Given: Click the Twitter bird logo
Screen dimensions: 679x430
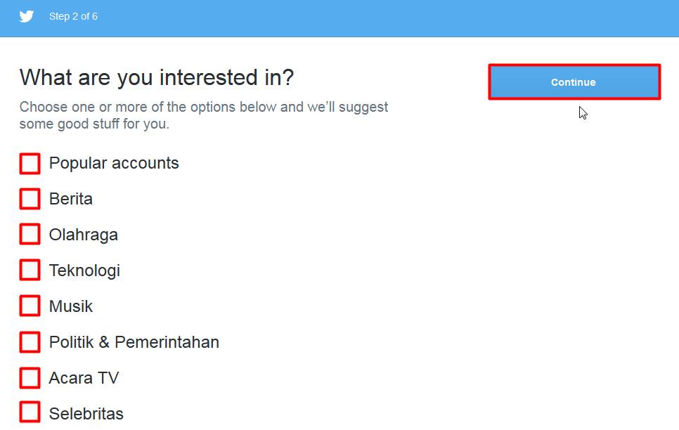Looking at the screenshot, I should [x=27, y=16].
